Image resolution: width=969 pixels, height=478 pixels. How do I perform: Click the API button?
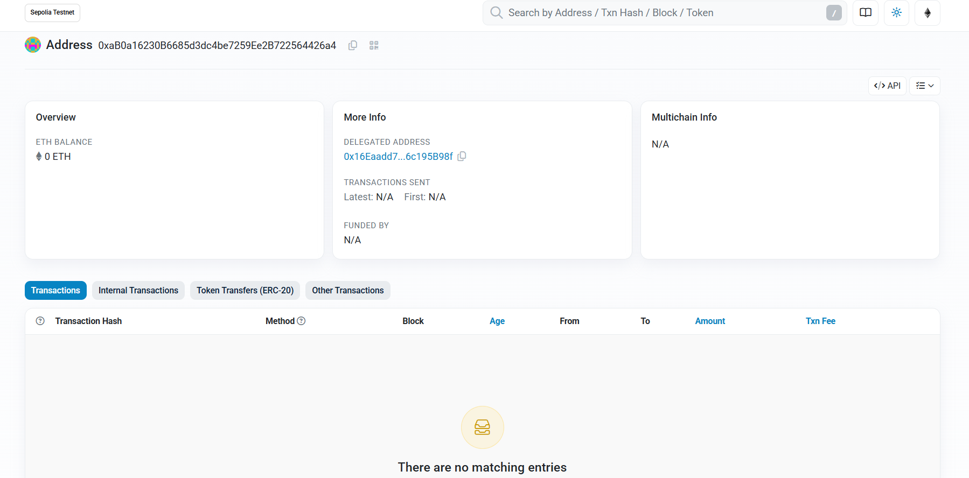tap(887, 86)
